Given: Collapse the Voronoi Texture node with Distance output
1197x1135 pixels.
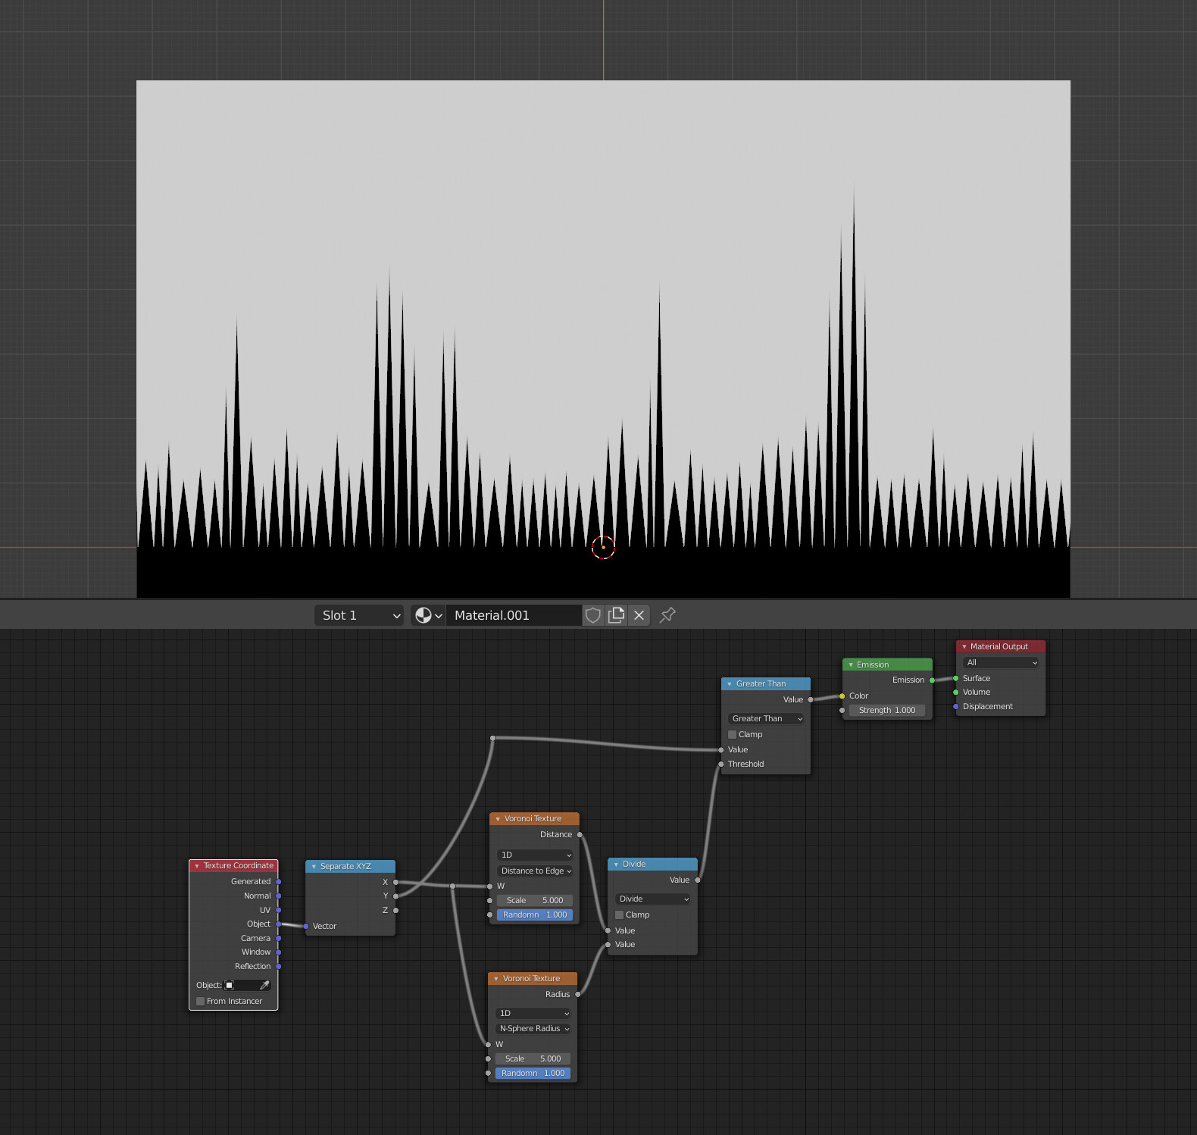Looking at the screenshot, I should [498, 819].
